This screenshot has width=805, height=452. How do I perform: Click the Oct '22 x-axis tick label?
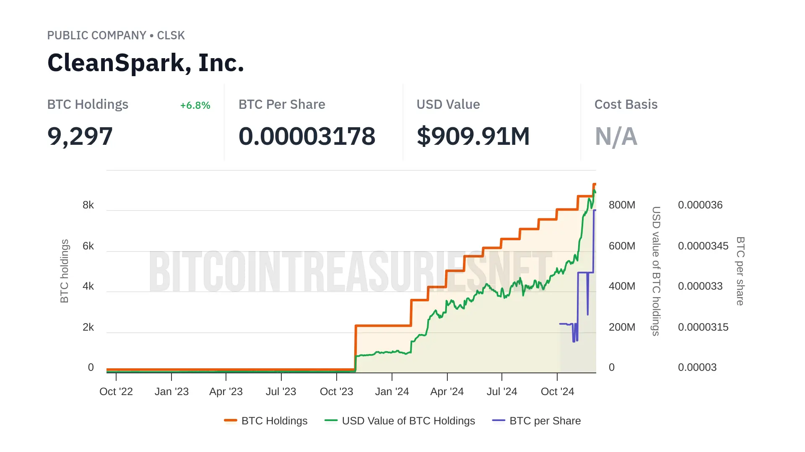[116, 391]
